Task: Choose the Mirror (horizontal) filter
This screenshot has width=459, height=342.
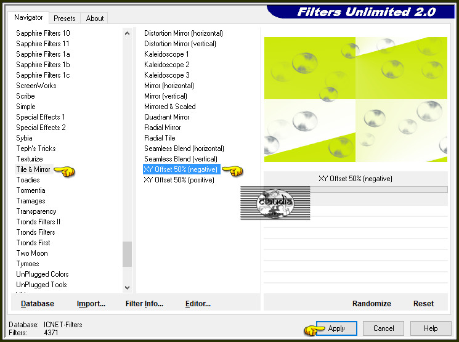Action: click(169, 86)
